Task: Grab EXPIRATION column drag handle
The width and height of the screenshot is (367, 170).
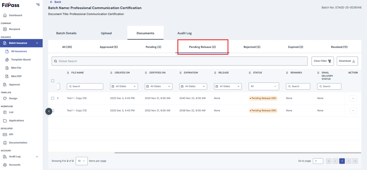Action: pos(180,73)
